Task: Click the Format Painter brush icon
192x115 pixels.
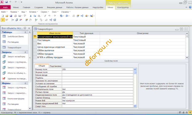Action: (45, 16)
